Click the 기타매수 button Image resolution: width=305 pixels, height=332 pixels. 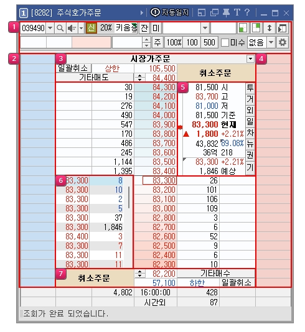[x=216, y=274]
